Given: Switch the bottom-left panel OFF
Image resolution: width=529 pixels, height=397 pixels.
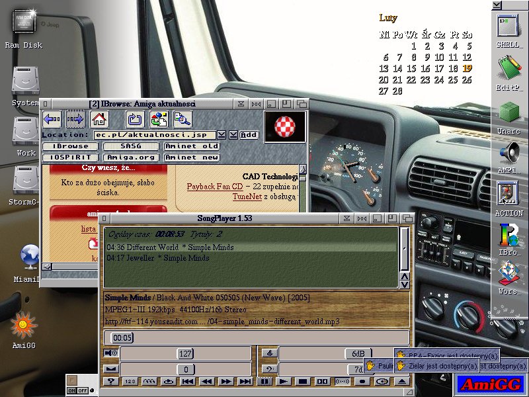Looking at the screenshot, I should [x=83, y=390].
